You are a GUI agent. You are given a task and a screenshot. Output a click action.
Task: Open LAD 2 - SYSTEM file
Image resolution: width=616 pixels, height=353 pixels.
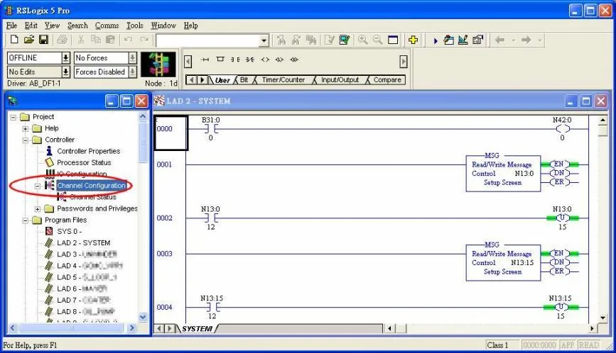(83, 243)
